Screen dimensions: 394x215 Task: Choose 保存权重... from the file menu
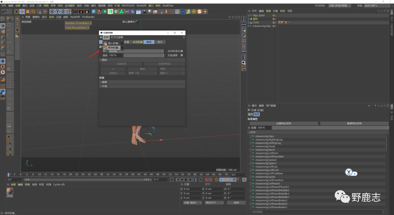[x=113, y=48]
